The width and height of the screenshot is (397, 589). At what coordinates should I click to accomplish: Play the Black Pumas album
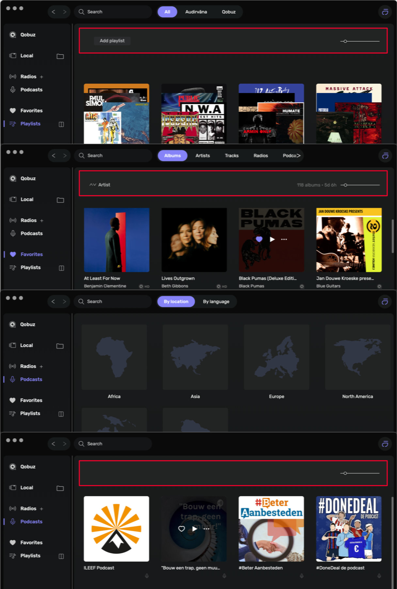[x=272, y=239]
